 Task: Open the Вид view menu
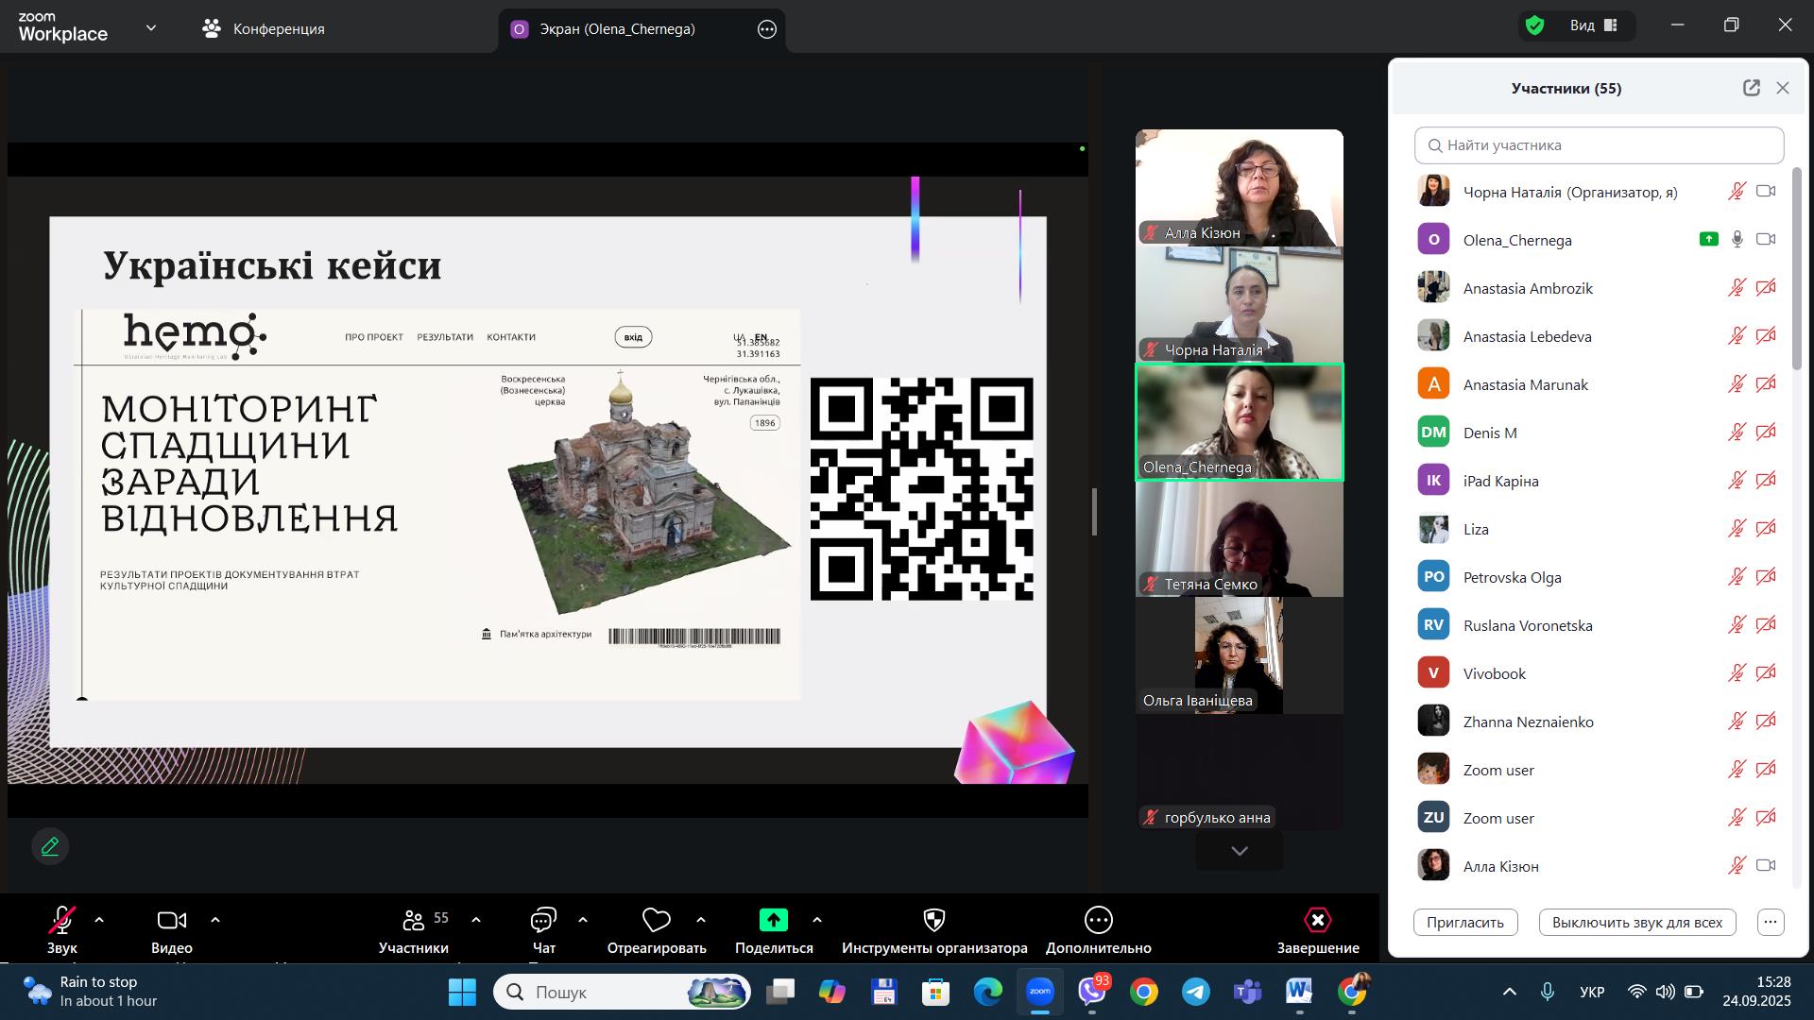(x=1594, y=25)
